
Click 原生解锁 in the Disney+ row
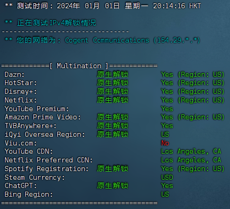click(x=113, y=91)
